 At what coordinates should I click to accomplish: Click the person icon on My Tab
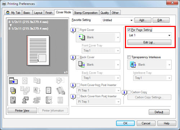[x=8, y=13]
